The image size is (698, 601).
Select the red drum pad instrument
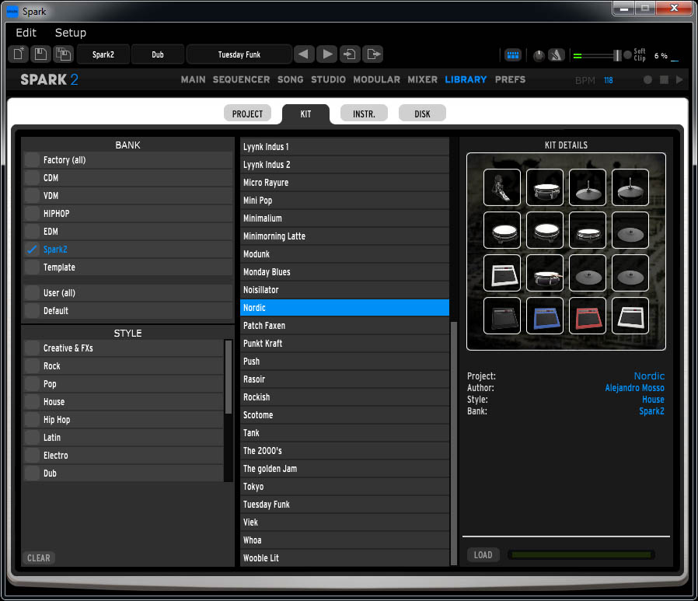click(x=587, y=316)
